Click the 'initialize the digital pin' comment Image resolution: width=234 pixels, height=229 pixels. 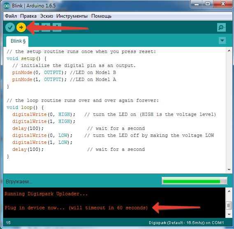coord(74,66)
